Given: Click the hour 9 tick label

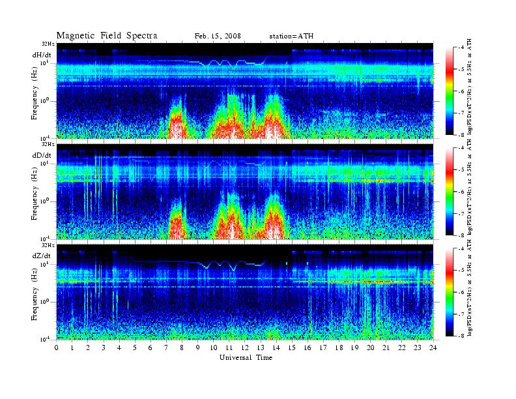Looking at the screenshot, I should point(198,348).
